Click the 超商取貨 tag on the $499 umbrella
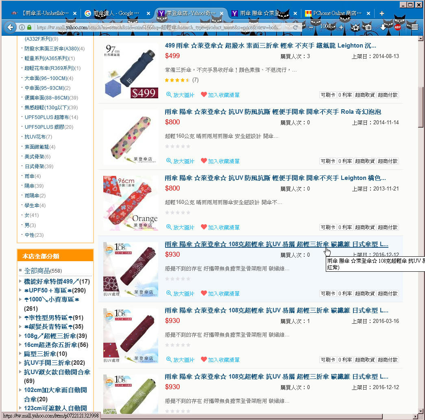Screen dimensions: 425x420 [x=364, y=95]
